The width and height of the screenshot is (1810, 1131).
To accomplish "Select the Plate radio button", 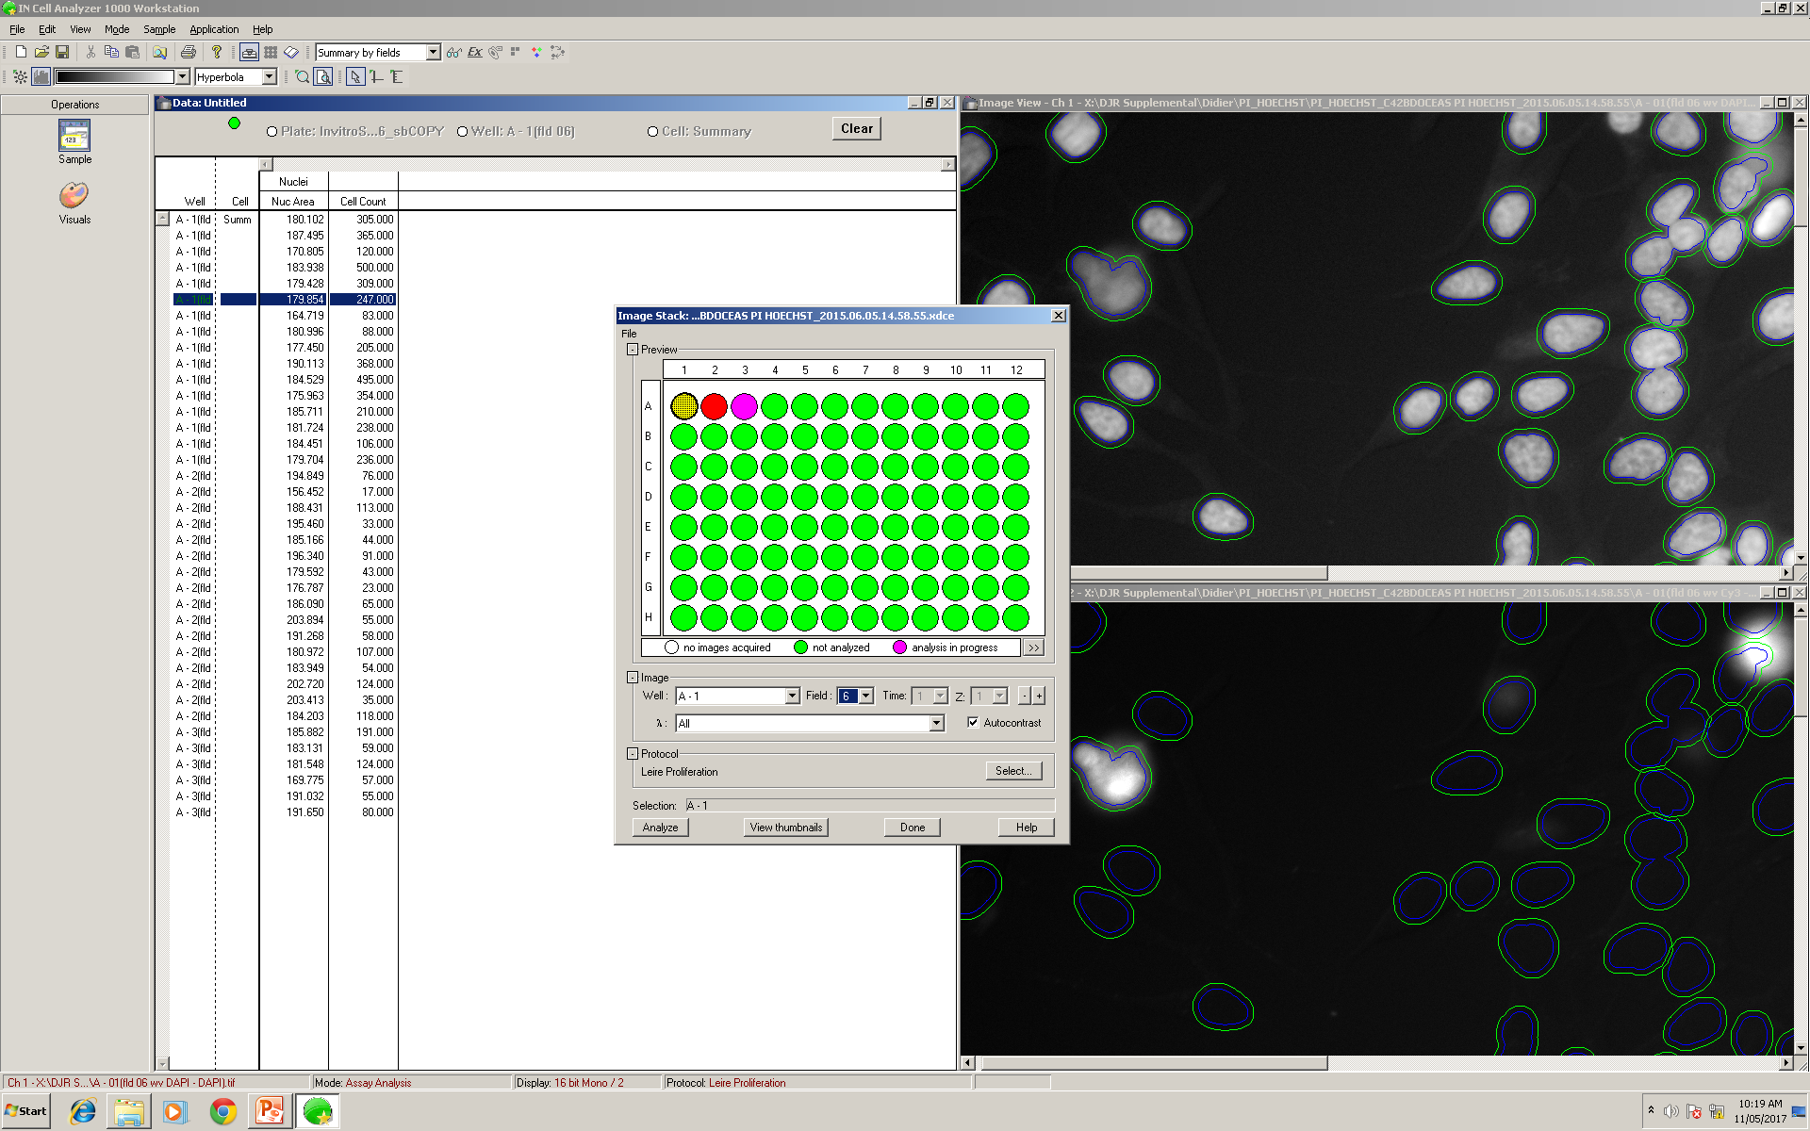I will click(272, 132).
